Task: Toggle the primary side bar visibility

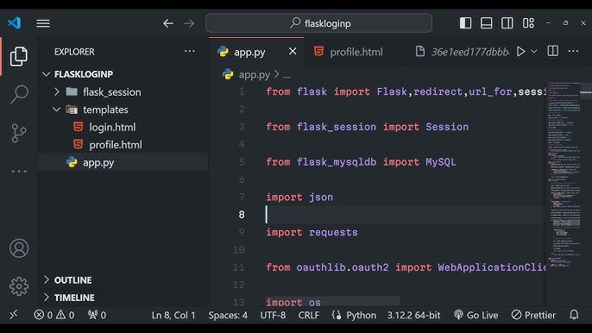Action: click(x=465, y=23)
